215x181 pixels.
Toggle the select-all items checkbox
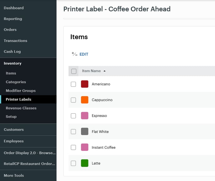click(x=74, y=71)
